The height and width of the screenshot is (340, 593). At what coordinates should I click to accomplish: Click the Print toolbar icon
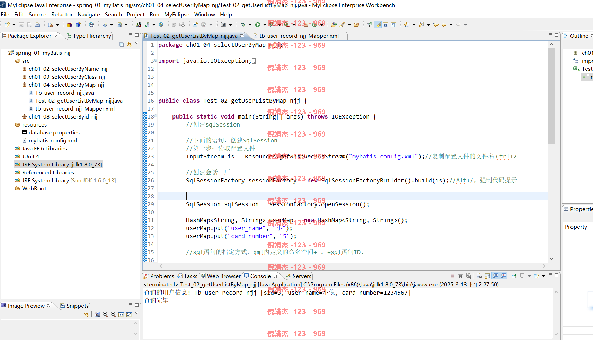(37, 25)
